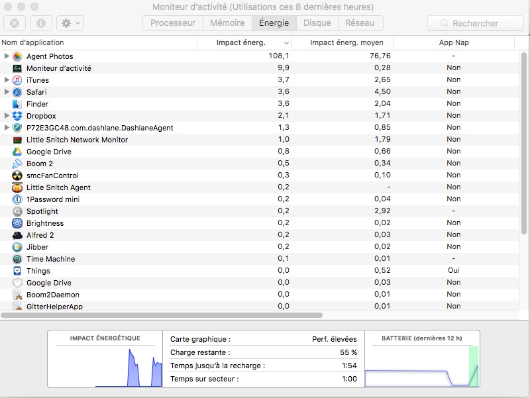This screenshot has width=530, height=398.
Task: Click the Moniteur d'activité app icon
Action: 17,68
